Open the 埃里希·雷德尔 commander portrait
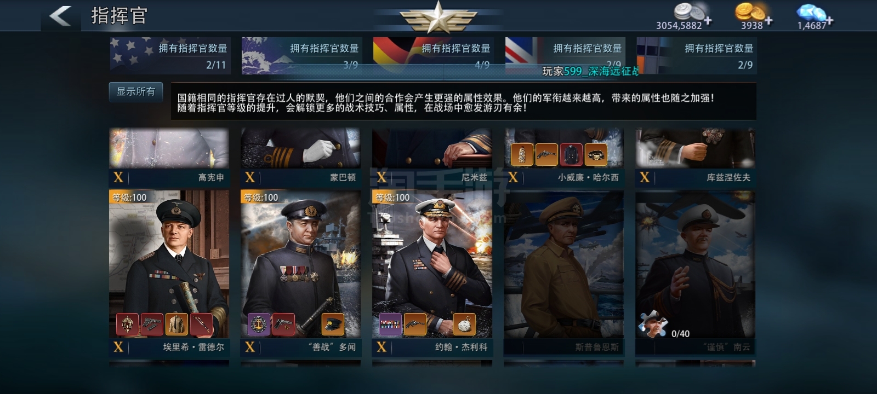 (169, 264)
